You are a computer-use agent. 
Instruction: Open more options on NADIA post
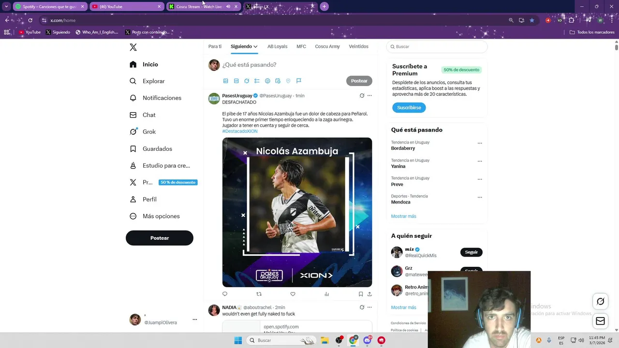pos(369,307)
